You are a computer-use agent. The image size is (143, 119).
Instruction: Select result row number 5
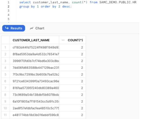tap(5, 74)
